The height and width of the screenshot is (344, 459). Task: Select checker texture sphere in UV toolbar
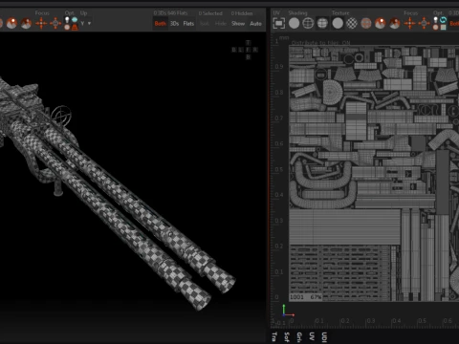(x=352, y=23)
